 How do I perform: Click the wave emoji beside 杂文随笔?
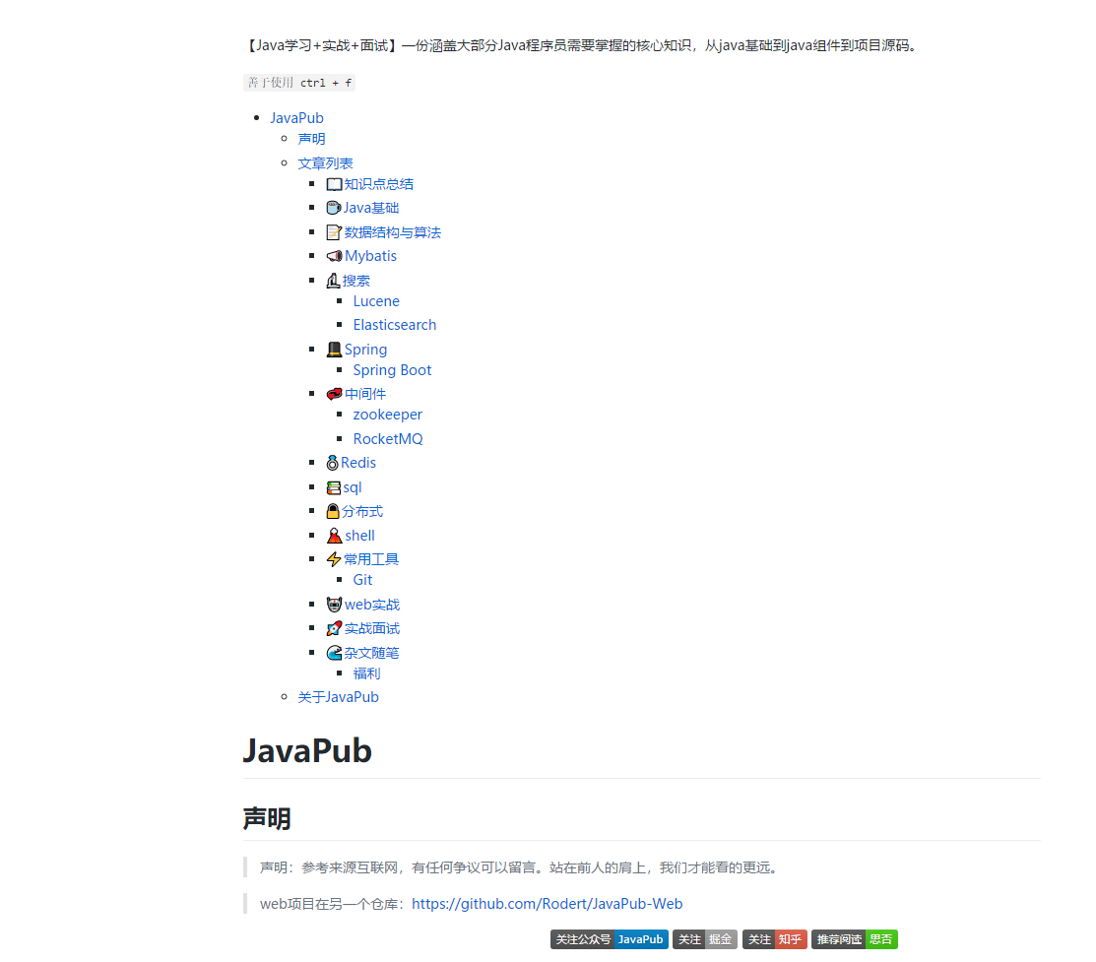334,652
